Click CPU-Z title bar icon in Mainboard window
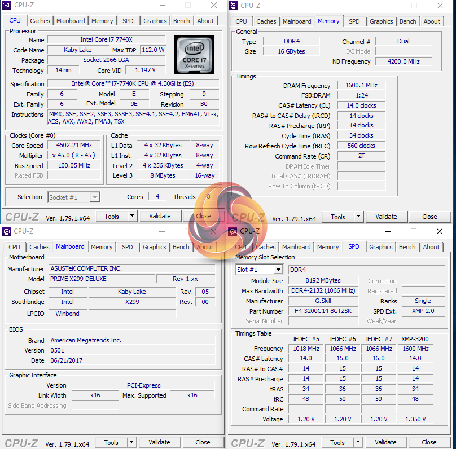456x449 pixels. point(7,231)
